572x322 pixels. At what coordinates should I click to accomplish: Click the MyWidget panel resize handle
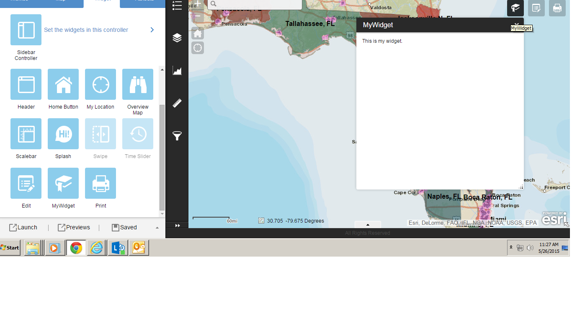tap(521, 187)
